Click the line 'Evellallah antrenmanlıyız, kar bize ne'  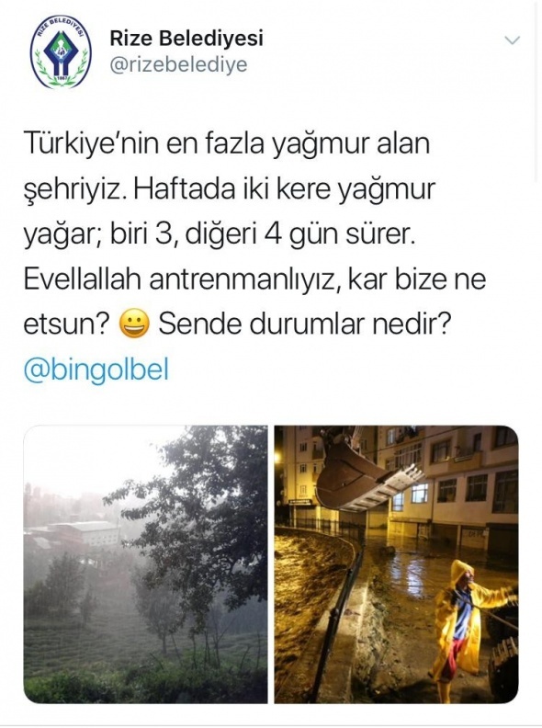254,279
